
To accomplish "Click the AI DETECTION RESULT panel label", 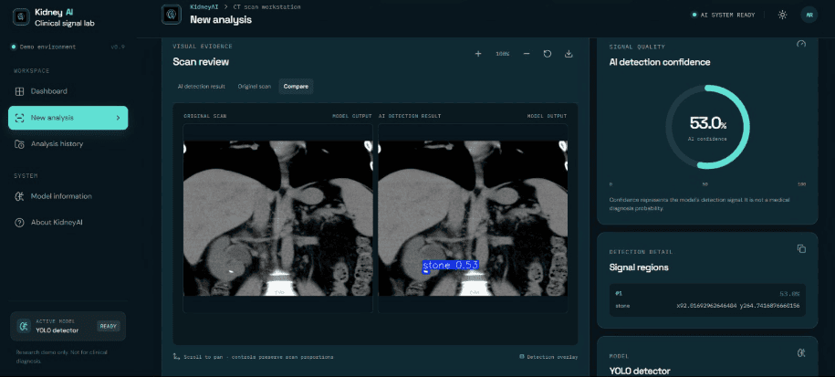I will pyautogui.click(x=410, y=116).
